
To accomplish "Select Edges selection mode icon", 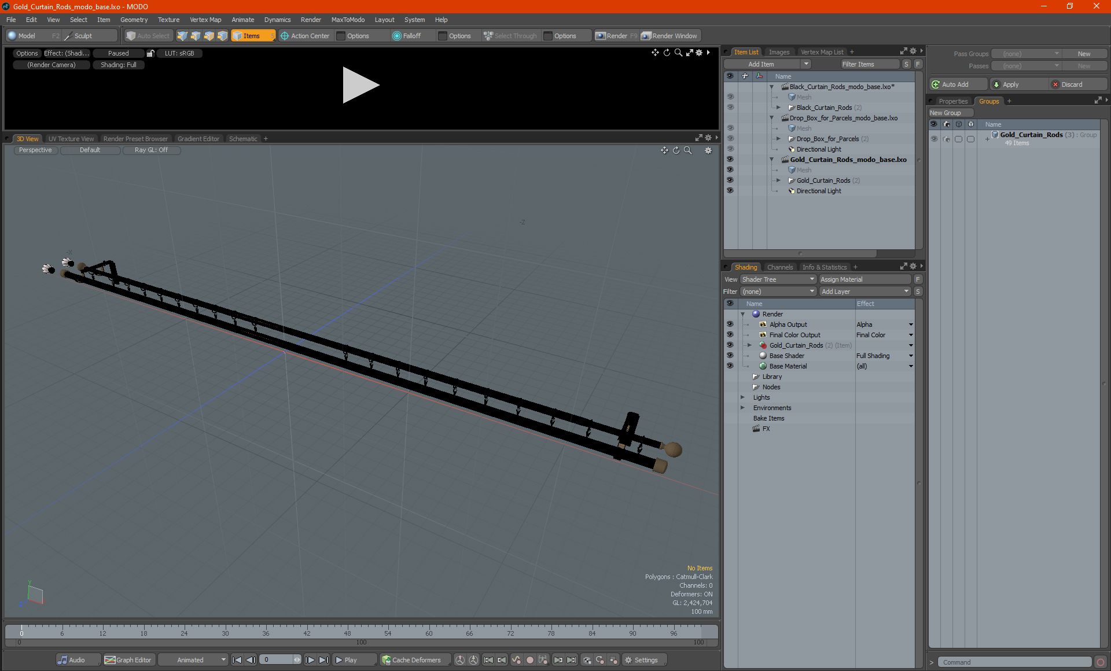I will [196, 36].
